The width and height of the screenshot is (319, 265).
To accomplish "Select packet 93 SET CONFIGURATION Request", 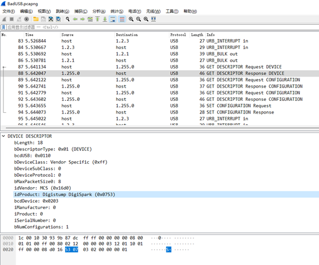I will [x=160, y=106].
